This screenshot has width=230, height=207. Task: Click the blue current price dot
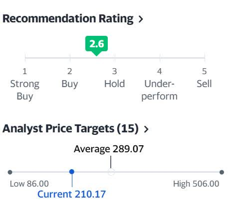(72, 172)
